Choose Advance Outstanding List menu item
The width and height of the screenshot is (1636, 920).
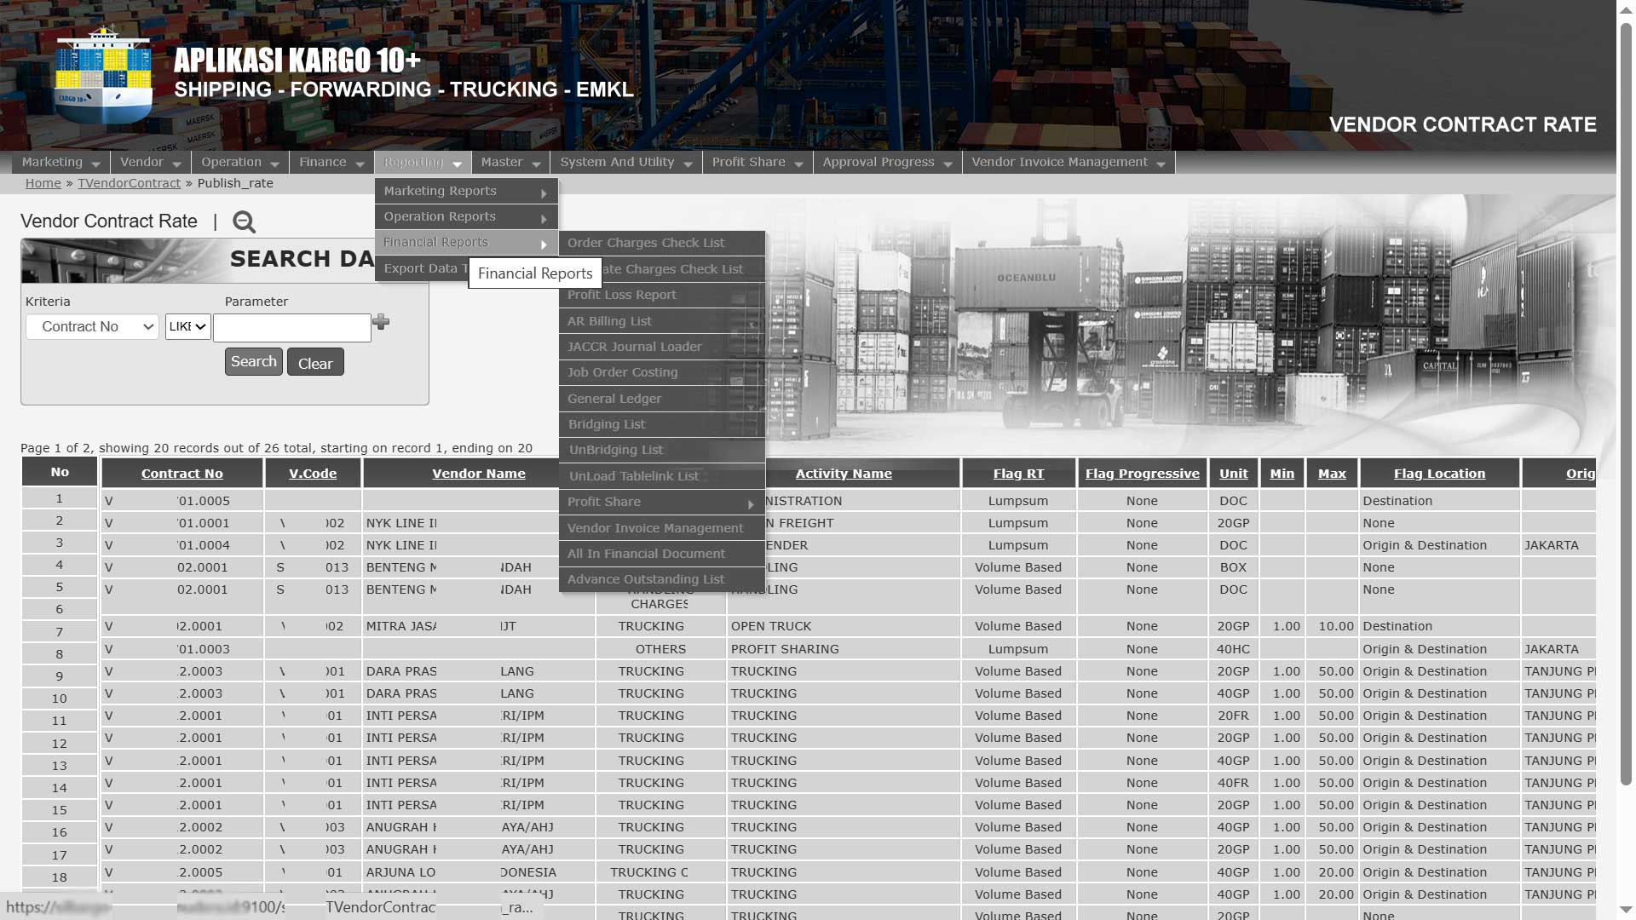(645, 579)
